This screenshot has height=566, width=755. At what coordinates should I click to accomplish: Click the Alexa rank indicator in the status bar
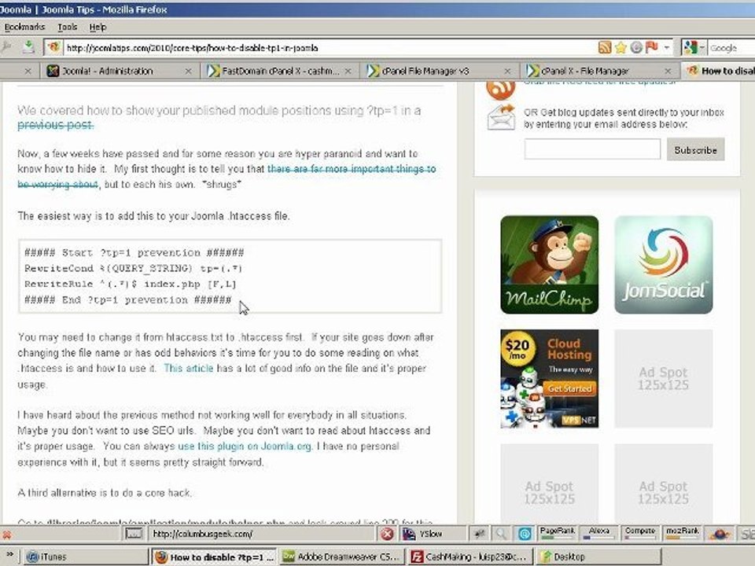pyautogui.click(x=598, y=533)
